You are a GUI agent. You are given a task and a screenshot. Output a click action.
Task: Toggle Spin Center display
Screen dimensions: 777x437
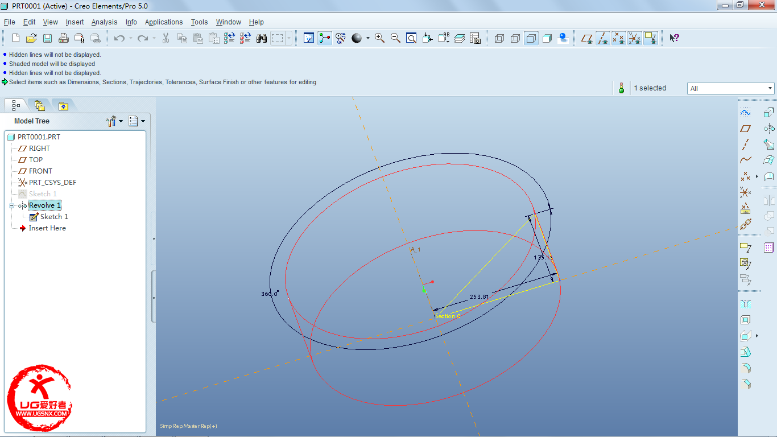[x=325, y=38]
